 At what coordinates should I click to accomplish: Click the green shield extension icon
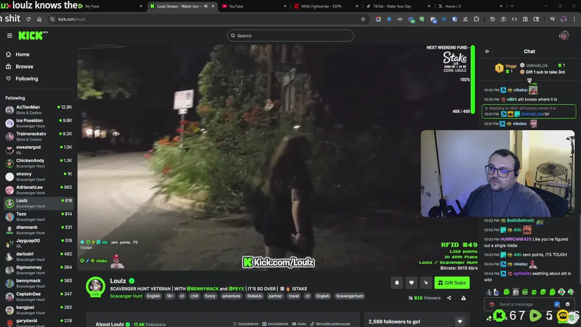[x=422, y=19]
